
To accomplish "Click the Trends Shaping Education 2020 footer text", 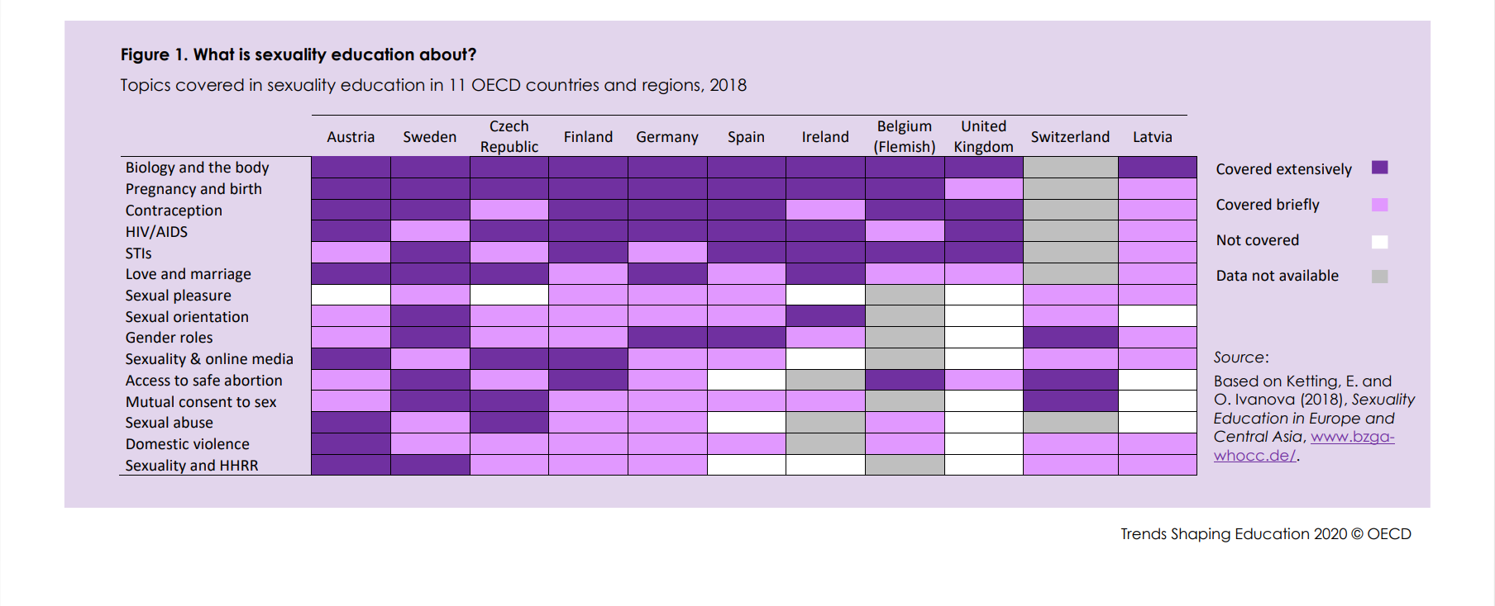I will (x=1265, y=534).
